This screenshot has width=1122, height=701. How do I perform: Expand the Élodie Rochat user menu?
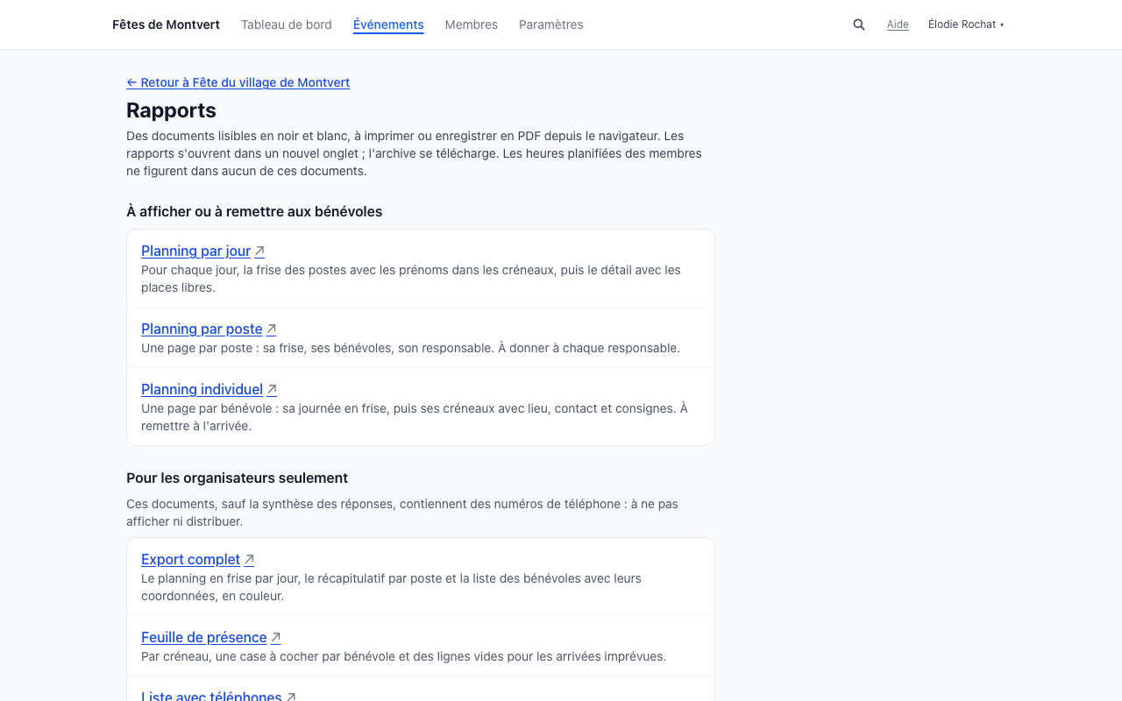click(x=966, y=25)
